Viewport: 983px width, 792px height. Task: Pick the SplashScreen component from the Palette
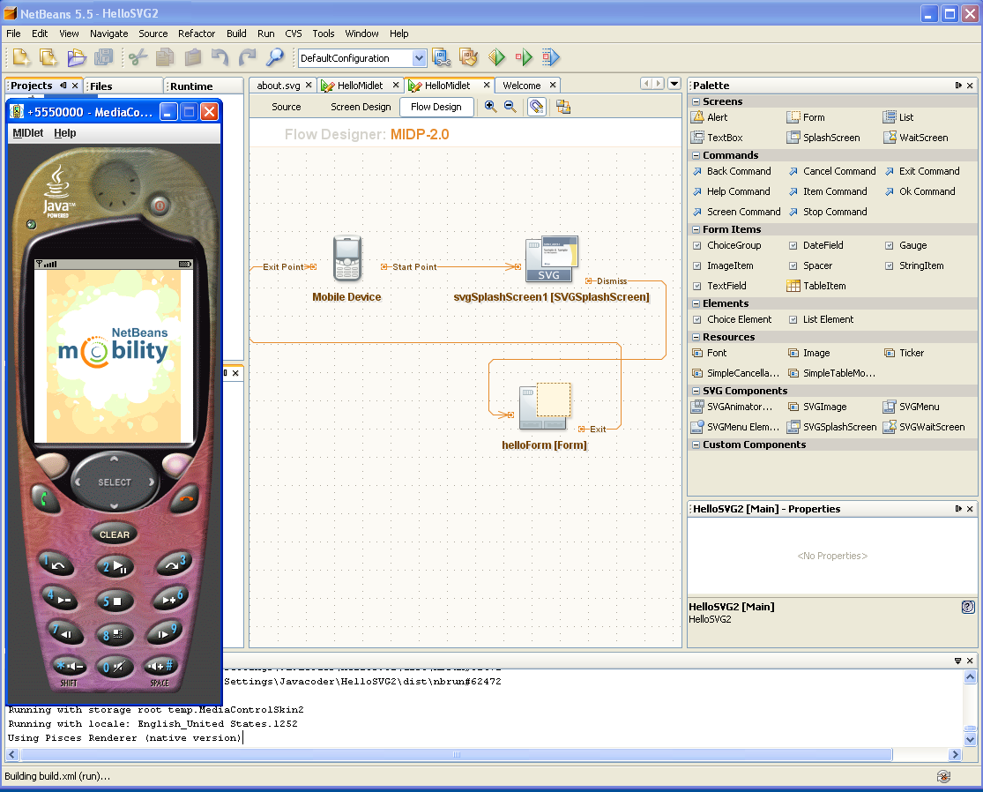coord(823,138)
